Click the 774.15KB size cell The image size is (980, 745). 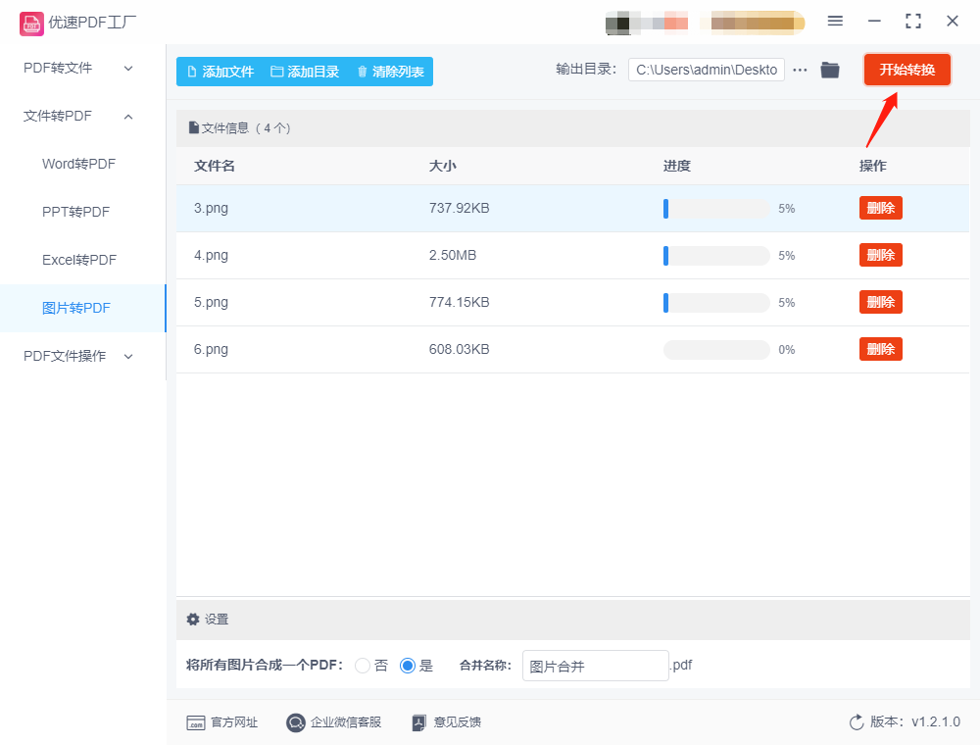(x=459, y=303)
